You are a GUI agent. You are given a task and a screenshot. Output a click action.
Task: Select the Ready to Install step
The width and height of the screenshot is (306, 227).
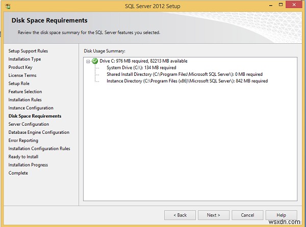[x=23, y=157]
